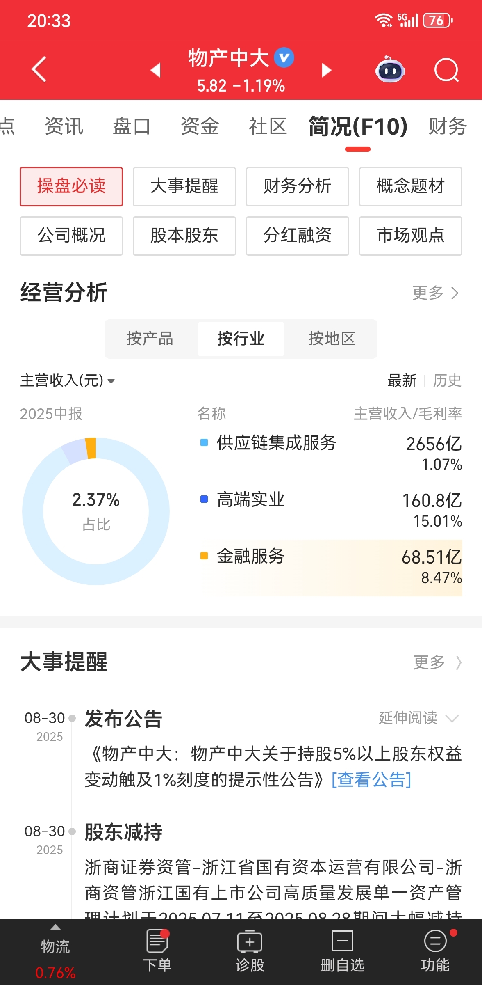Tap the 下单 order icon
Viewport: 482px width, 985px height.
click(157, 951)
